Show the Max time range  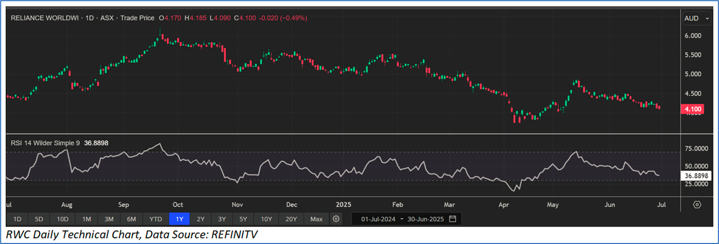tap(316, 219)
